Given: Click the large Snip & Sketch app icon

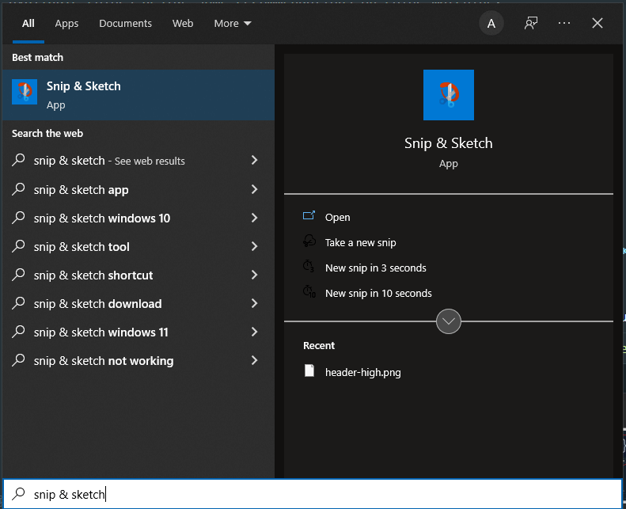Looking at the screenshot, I should tap(449, 95).
